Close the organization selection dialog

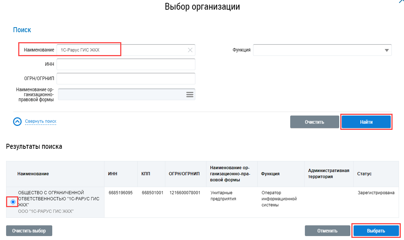click(x=401, y=2)
